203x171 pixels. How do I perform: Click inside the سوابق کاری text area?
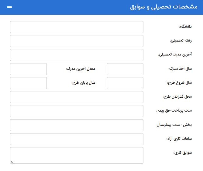click(x=77, y=155)
